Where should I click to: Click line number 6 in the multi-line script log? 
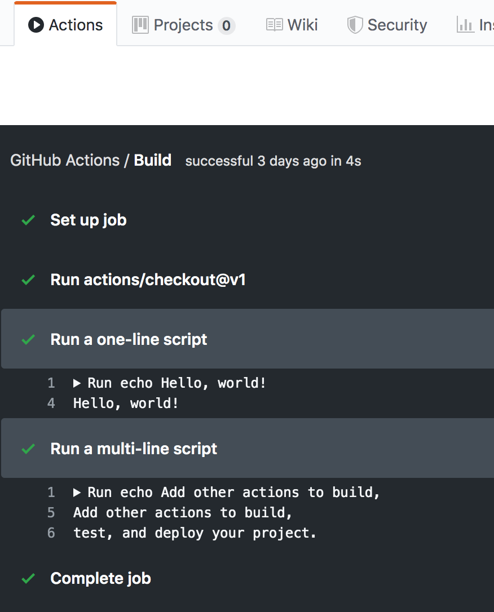coord(51,533)
